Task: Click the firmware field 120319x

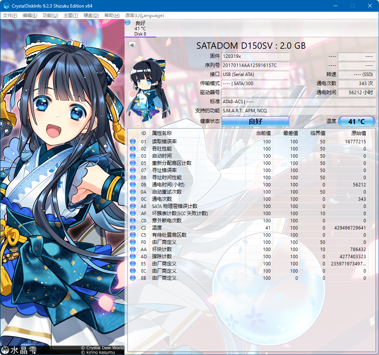Action: coord(255,56)
